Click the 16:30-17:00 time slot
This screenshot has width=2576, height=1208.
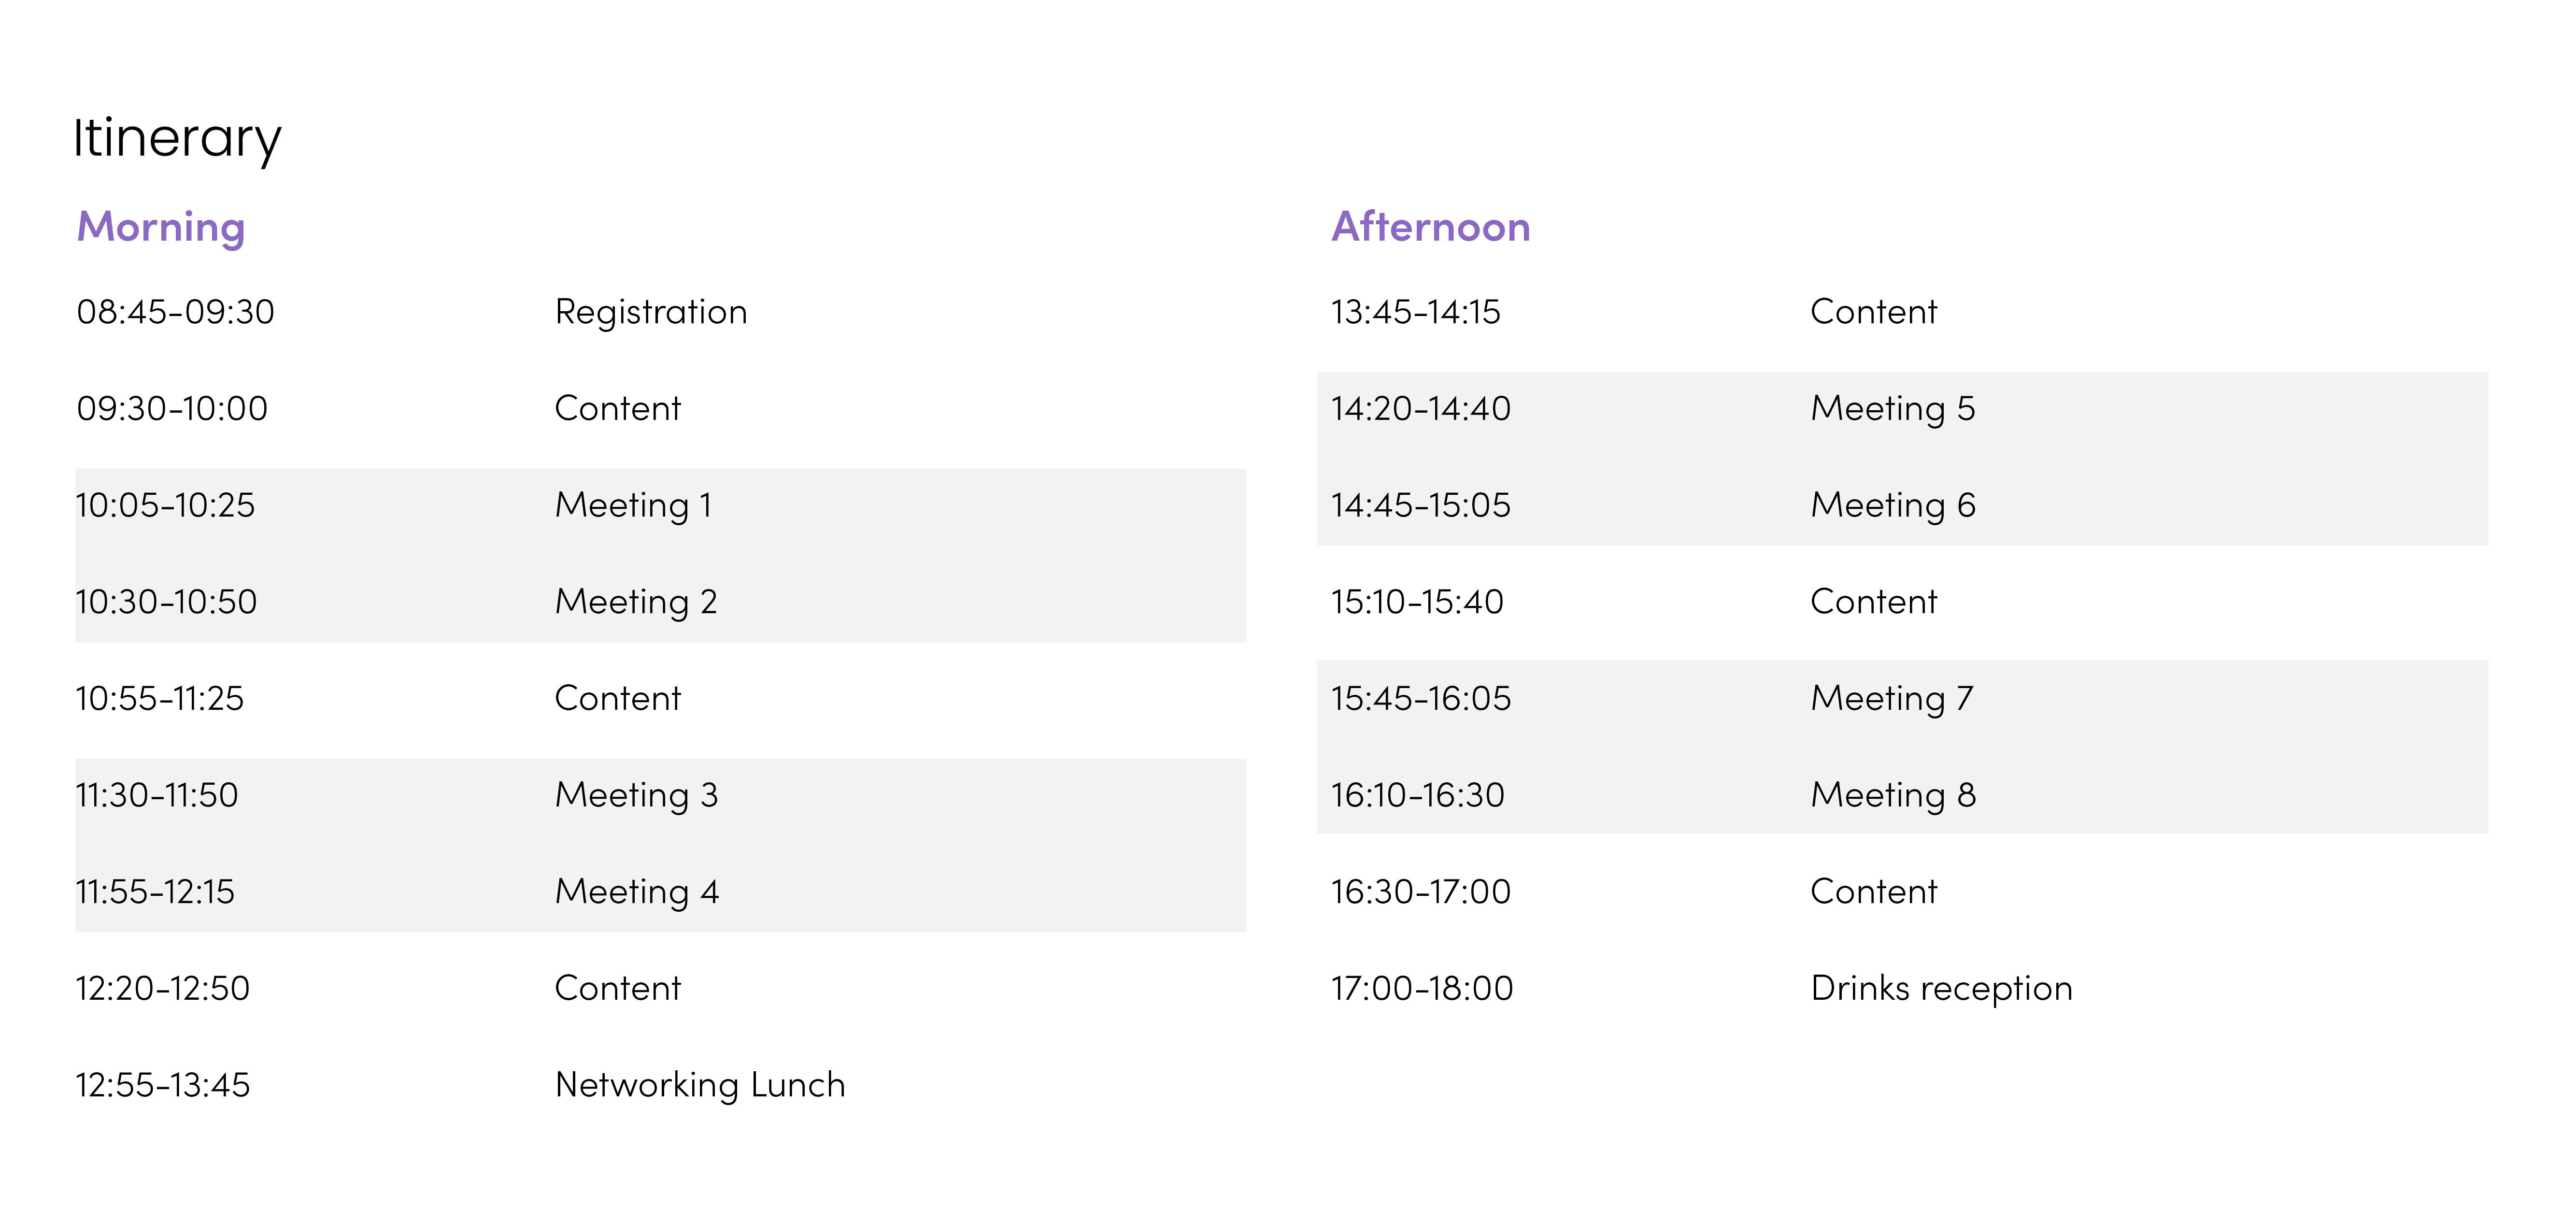1420,892
